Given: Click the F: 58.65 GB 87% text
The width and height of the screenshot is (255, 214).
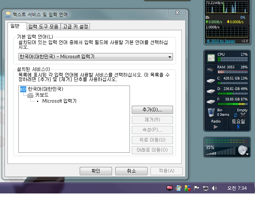Looking at the screenshot, I should pos(233,99).
